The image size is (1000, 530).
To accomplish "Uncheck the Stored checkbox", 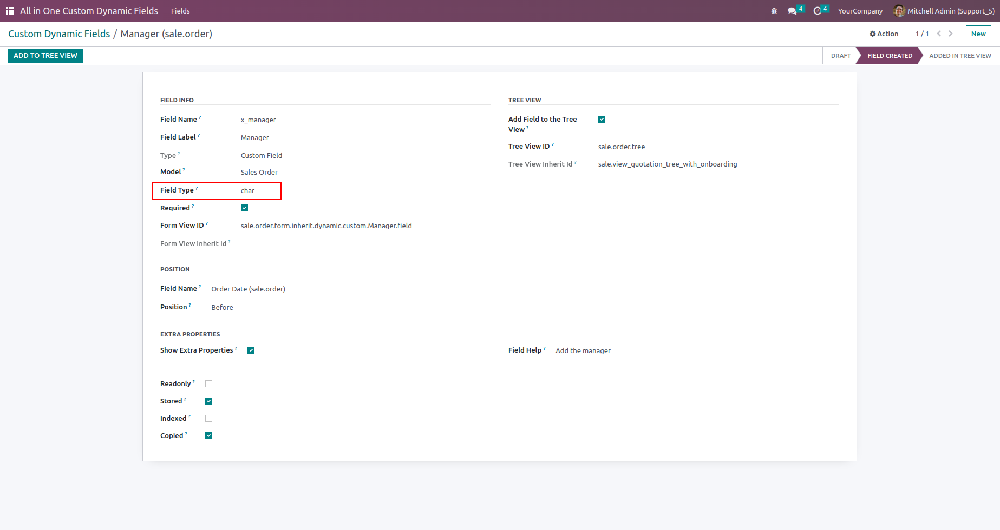I will [209, 401].
